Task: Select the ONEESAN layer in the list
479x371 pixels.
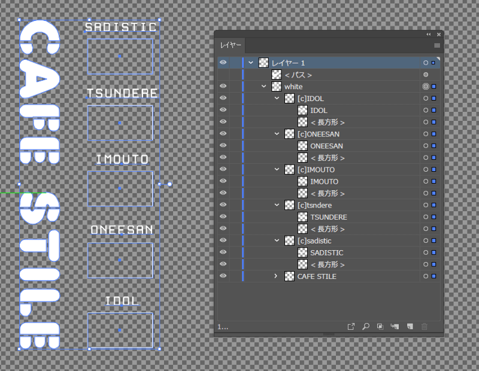Action: (326, 146)
